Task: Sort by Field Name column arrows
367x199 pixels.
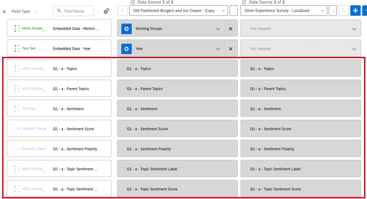Action: point(98,11)
